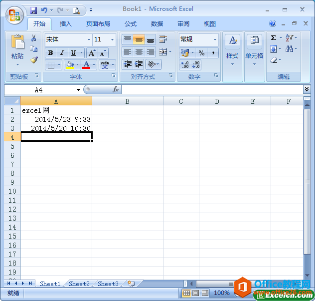Increase font size with Grow Font
This screenshot has height=301, width=315.
pos(92,53)
